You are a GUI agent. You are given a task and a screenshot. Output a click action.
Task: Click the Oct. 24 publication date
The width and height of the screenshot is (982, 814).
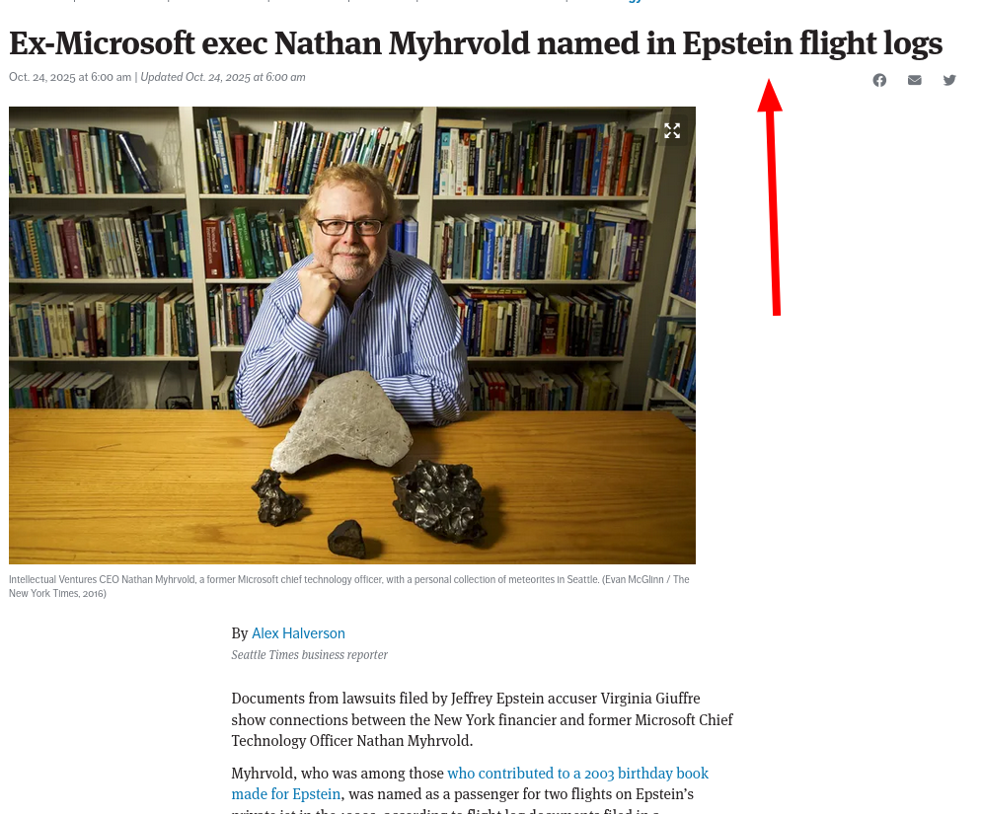pos(70,77)
